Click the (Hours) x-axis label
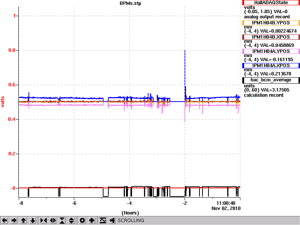This screenshot has width=300, height=225. (x=130, y=213)
